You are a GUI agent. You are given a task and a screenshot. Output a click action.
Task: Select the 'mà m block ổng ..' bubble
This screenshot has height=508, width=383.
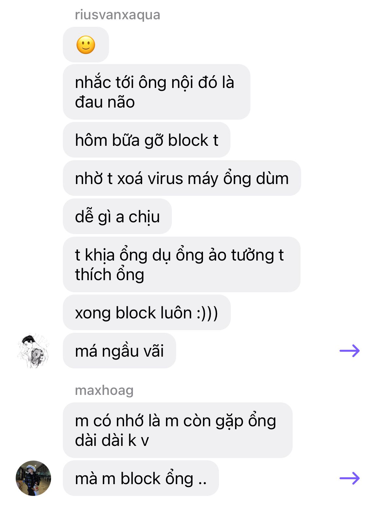coord(141,478)
